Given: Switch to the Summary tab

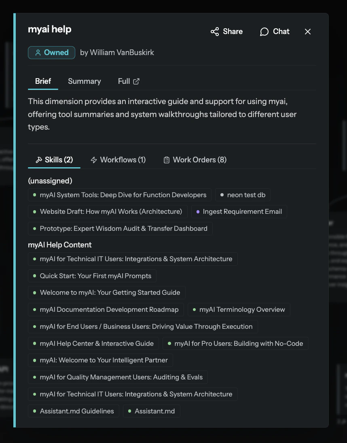Looking at the screenshot, I should (x=84, y=81).
